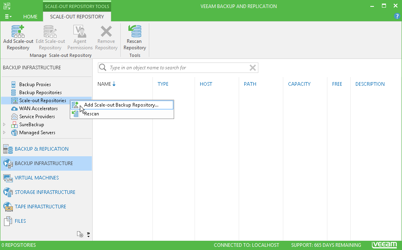
Task: Open FILES view
Action: pos(47,221)
